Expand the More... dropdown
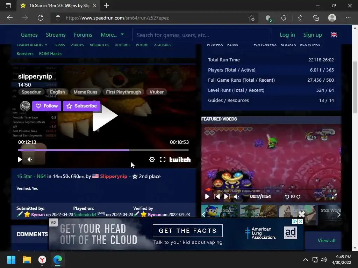 pyautogui.click(x=112, y=35)
